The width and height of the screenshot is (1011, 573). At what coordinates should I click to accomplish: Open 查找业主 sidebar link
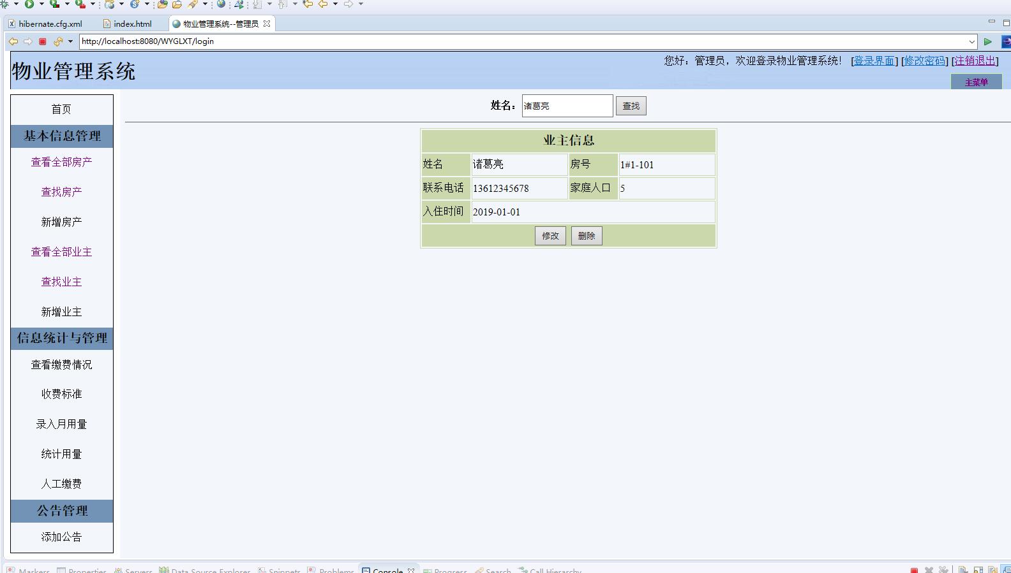tap(61, 282)
